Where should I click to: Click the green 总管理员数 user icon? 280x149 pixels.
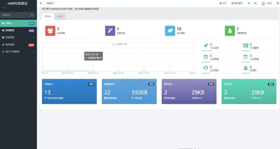230,31
